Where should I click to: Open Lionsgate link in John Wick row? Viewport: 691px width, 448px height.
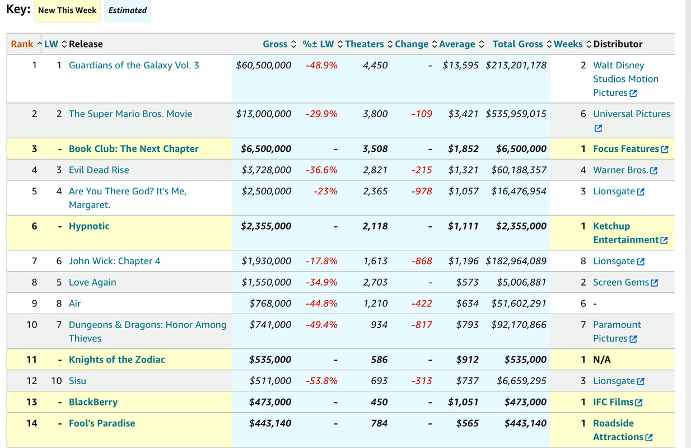(x=614, y=261)
